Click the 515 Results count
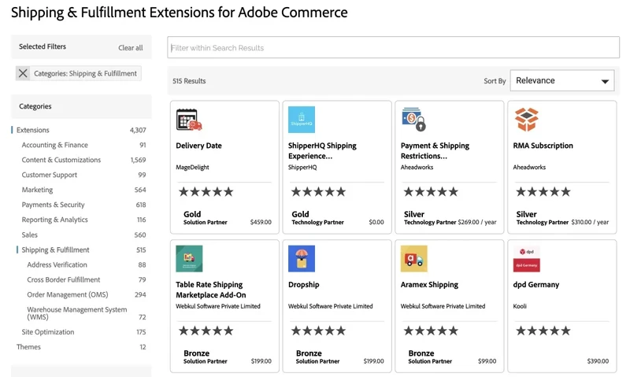The image size is (630, 377). click(189, 81)
